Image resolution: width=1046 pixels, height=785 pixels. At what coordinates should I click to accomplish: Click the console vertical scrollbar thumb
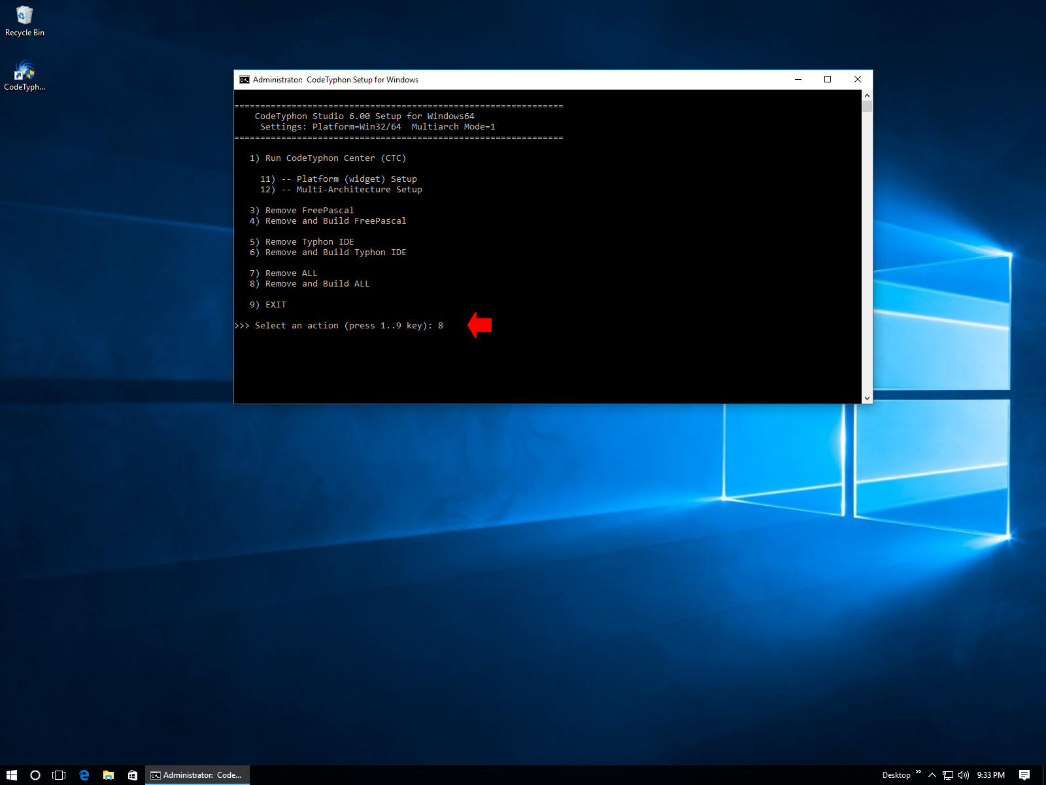867,107
